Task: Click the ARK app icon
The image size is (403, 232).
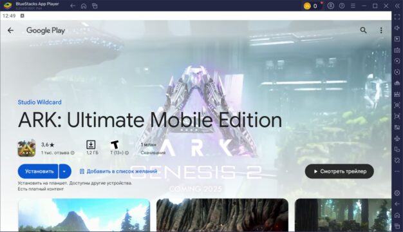Action: [x=26, y=148]
